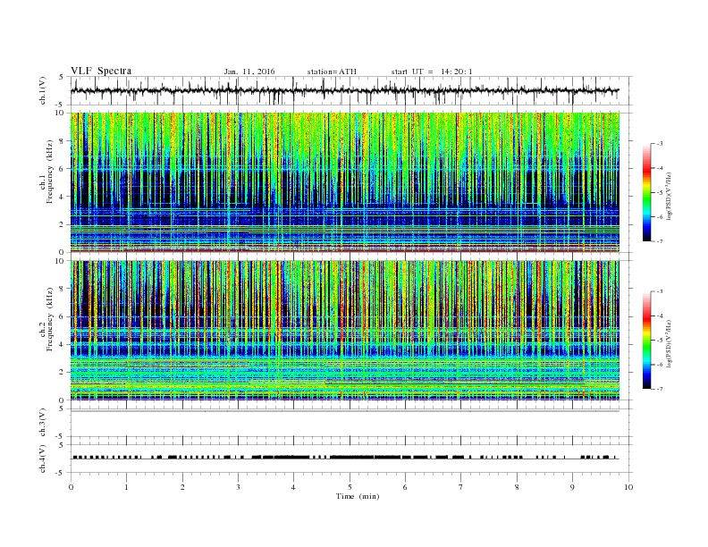Click tick label "7" on the Time axis
Image resolution: width=708 pixels, height=547 pixels.
460,487
